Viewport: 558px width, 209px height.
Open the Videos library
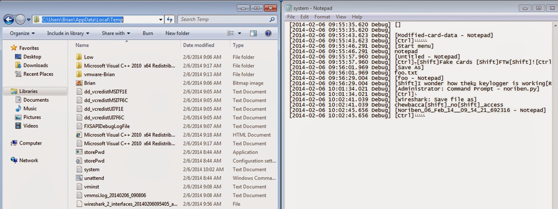pyautogui.click(x=31, y=126)
